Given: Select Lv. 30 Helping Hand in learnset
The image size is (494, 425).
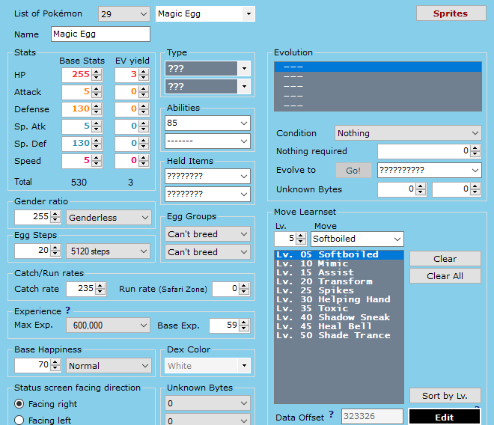Looking at the screenshot, I should coord(338,299).
